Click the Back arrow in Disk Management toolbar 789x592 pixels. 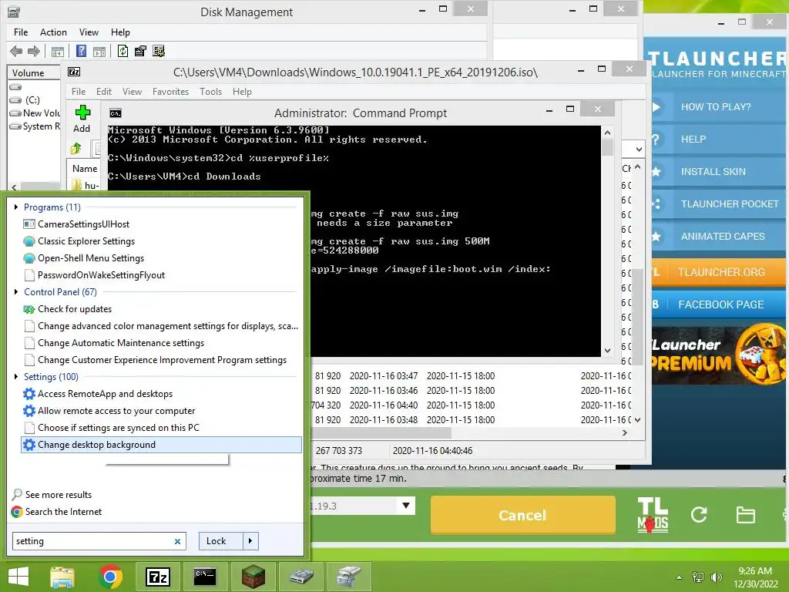point(16,51)
